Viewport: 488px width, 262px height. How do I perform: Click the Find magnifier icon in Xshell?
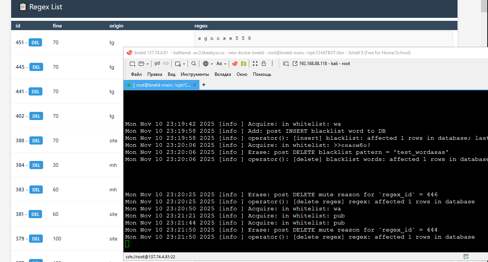click(x=194, y=64)
